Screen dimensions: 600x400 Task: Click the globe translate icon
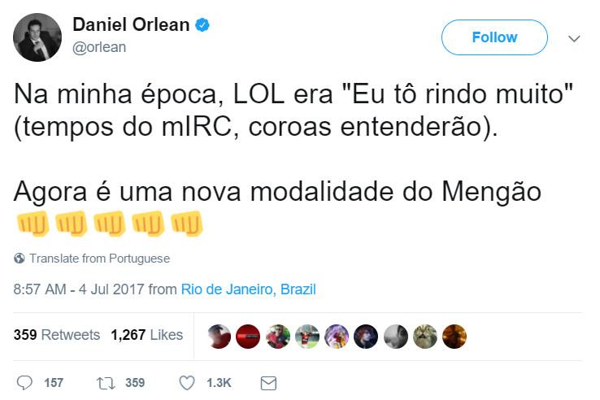pos(20,259)
